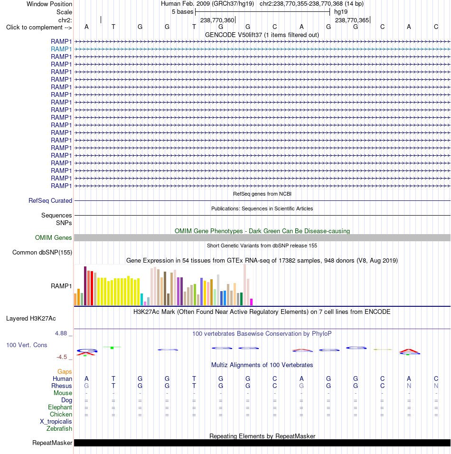Click the 238,770,365 ruler coordinate
The width and height of the screenshot is (451, 454).
click(x=352, y=20)
